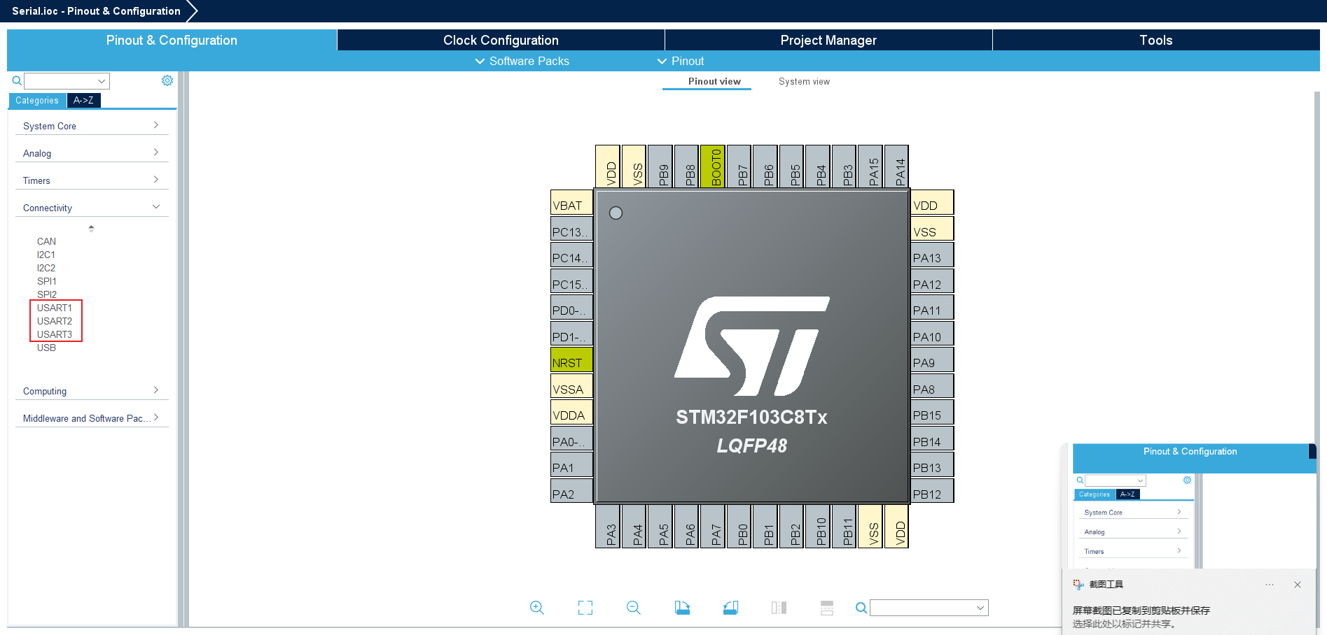Screen dimensions: 1327x635
Task: Open the Project Manager tab
Action: [828, 41]
